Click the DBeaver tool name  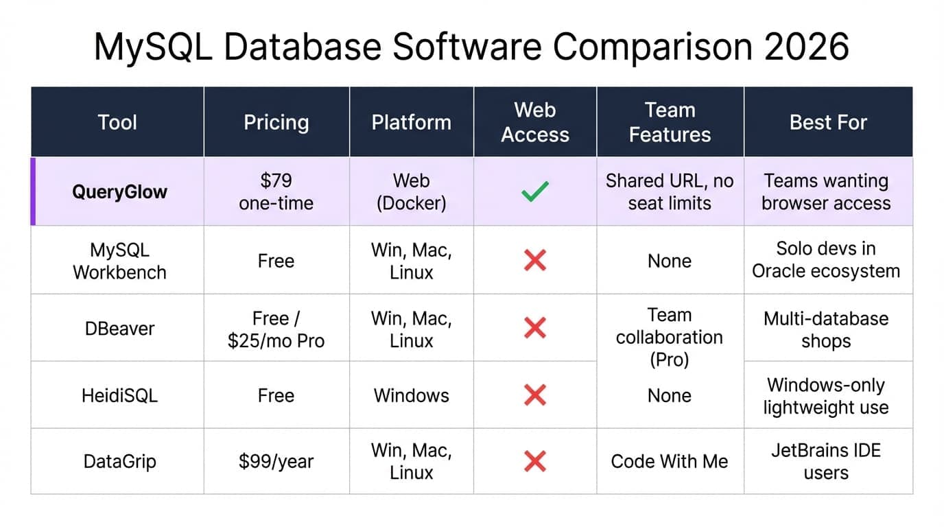119,328
